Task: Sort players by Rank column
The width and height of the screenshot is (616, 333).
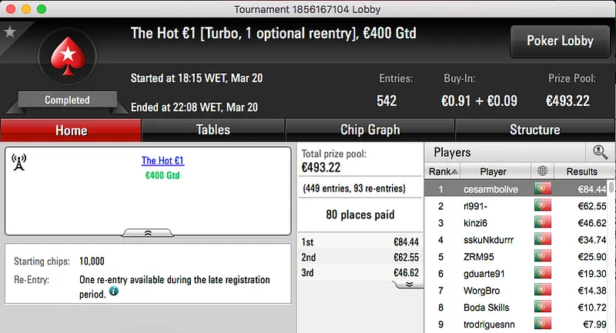Action: [444, 171]
